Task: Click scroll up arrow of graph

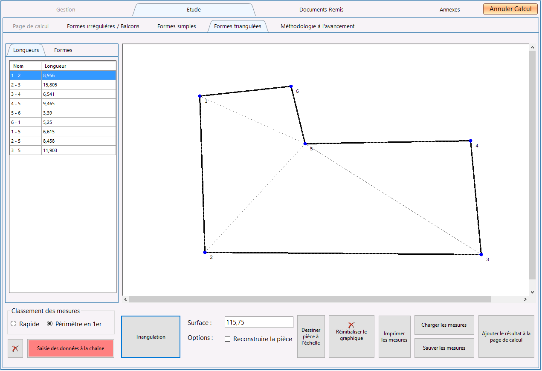Action: click(532, 47)
